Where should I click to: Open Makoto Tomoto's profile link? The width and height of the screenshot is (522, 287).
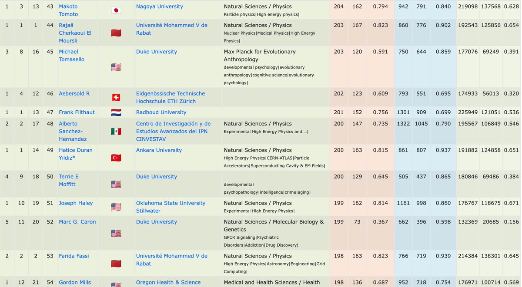click(x=69, y=10)
